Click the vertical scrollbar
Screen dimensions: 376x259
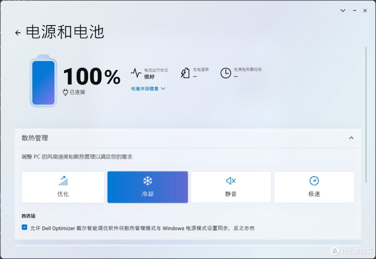click(x=366, y=115)
